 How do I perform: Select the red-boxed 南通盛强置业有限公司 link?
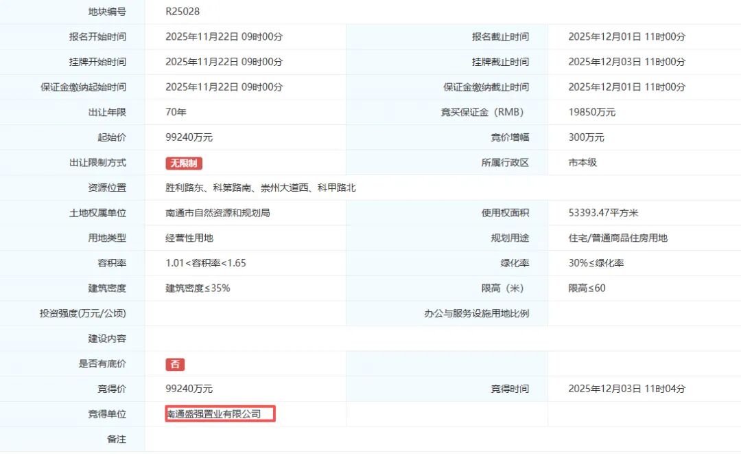218,413
